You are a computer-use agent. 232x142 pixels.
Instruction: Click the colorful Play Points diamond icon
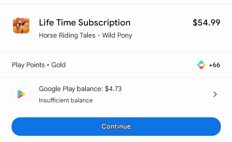click(x=201, y=65)
